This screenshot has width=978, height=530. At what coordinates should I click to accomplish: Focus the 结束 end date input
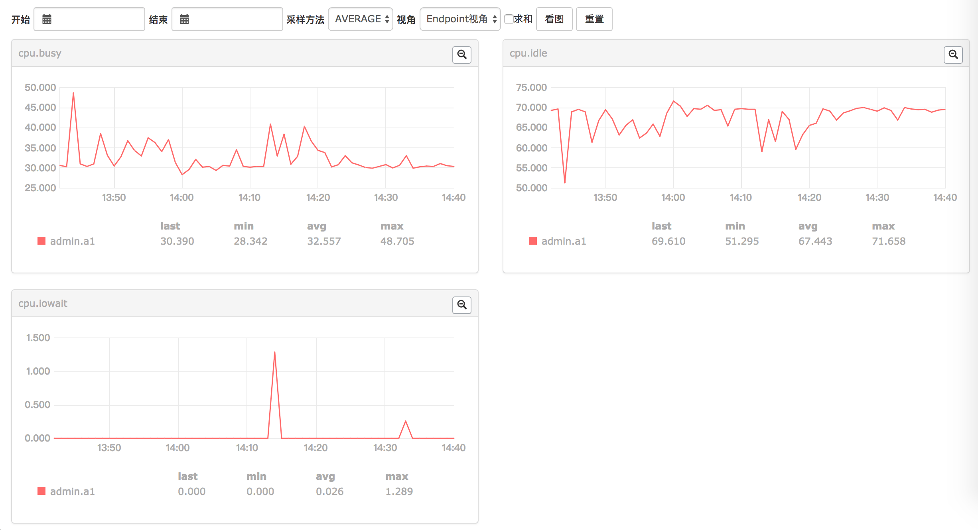pos(234,19)
